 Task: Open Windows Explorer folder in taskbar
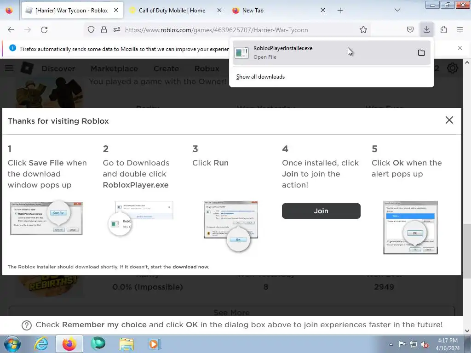click(126, 344)
